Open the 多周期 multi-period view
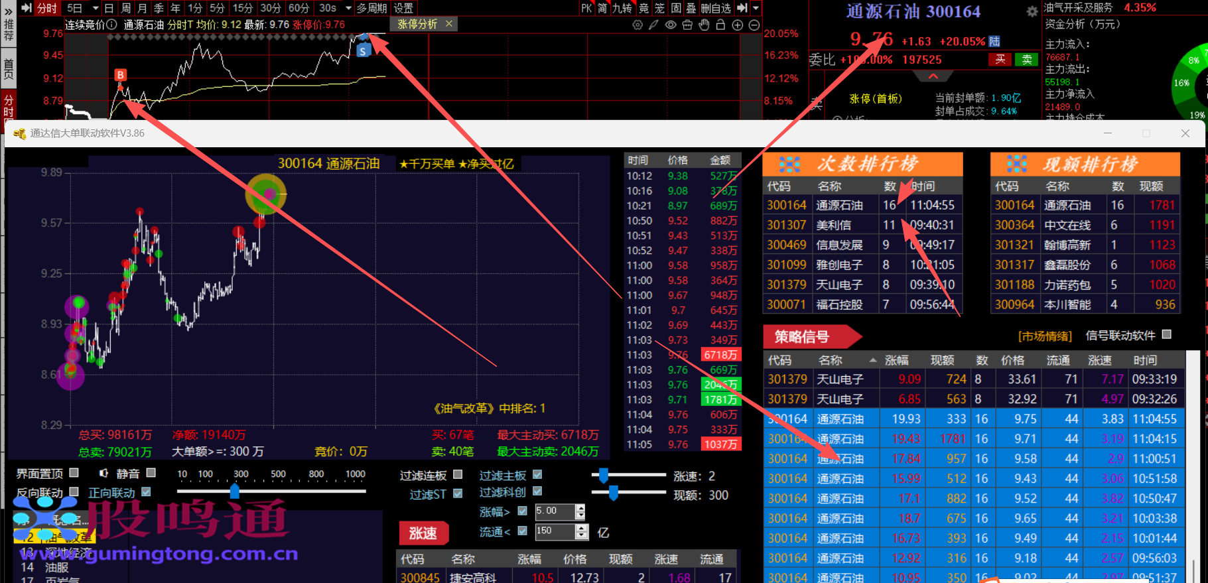 pyautogui.click(x=371, y=8)
